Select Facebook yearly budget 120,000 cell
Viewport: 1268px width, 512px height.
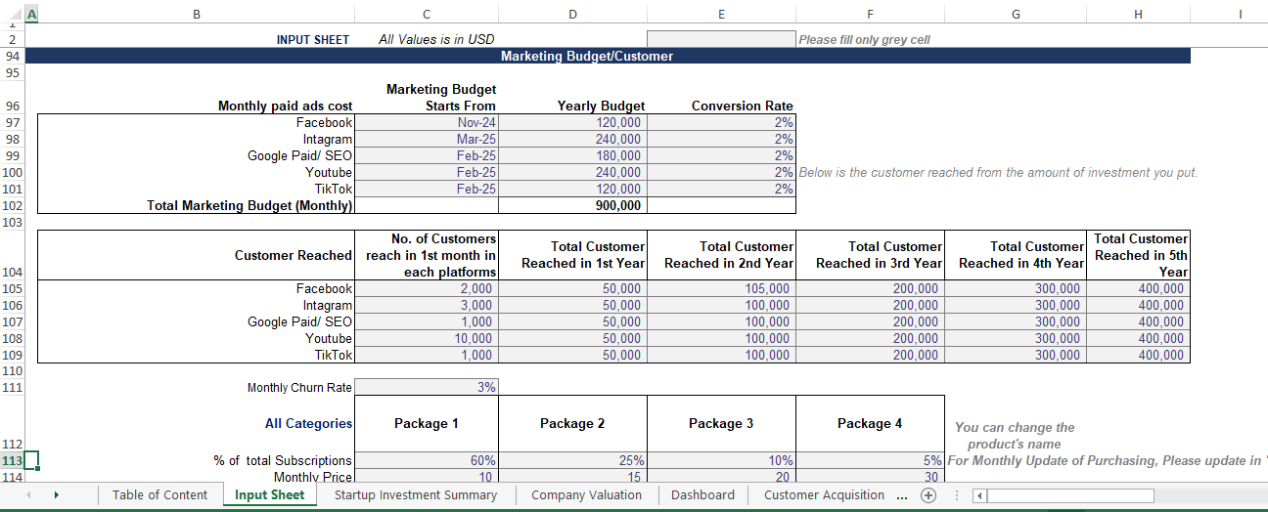[572, 123]
